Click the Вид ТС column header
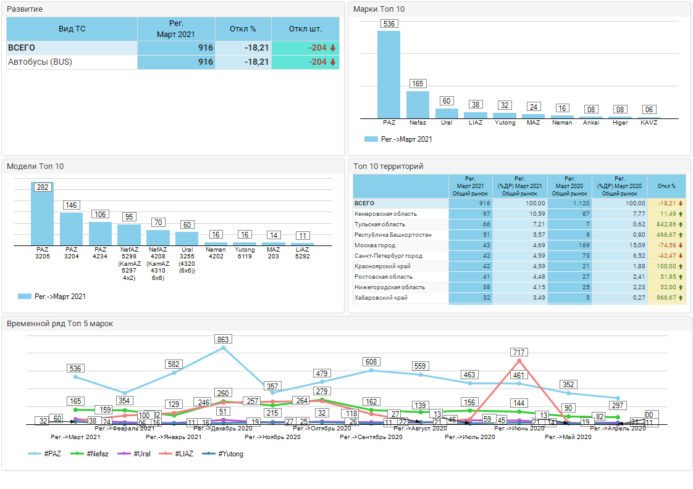This screenshot has height=489, width=693. (72, 29)
